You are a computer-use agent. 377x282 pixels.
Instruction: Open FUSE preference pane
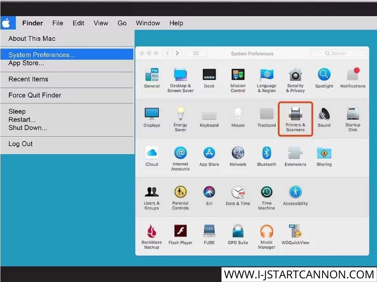[x=209, y=235]
